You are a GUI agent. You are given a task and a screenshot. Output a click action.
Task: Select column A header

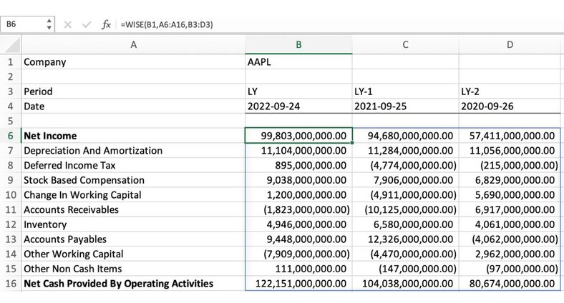[132, 45]
